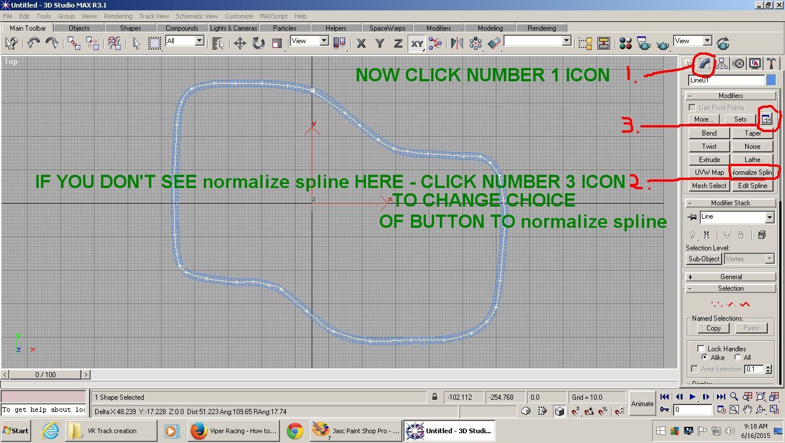Activate the Select and Rotate tool

pyautogui.click(x=258, y=43)
